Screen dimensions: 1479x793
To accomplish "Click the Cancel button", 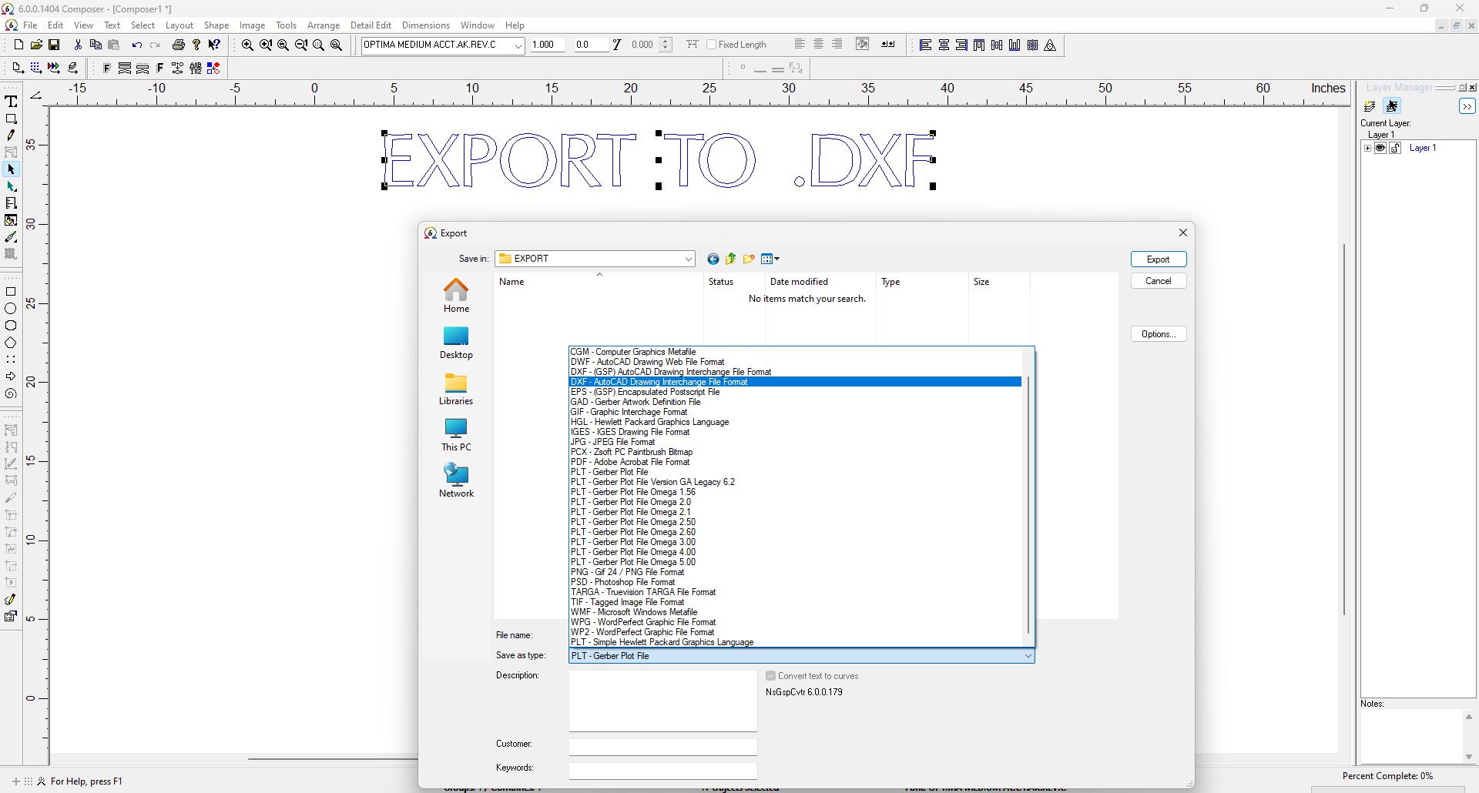I will [1159, 281].
